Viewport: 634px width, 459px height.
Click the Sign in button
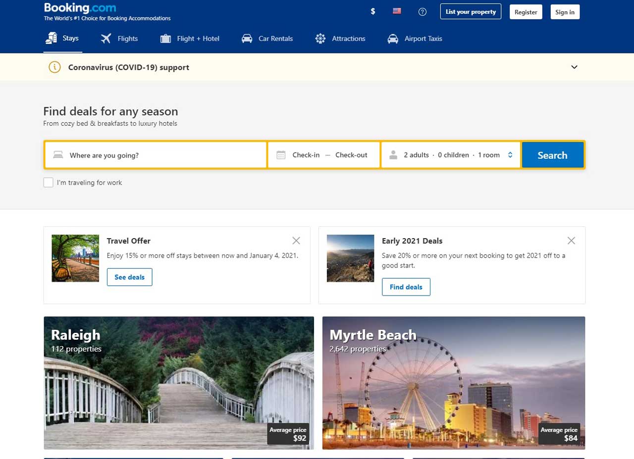coord(565,12)
